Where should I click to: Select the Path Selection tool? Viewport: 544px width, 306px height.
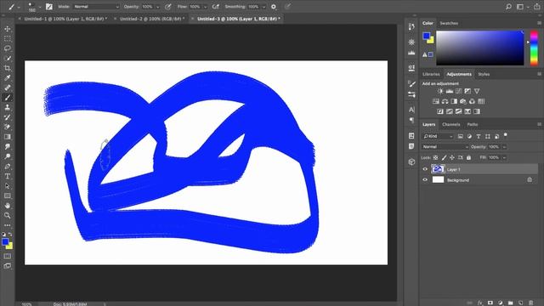(8, 186)
